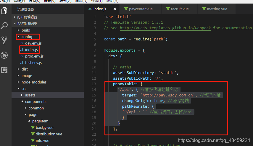The height and width of the screenshot is (146, 253).
Task: Open prod.env.js in the explorer
Action: pyautogui.click(x=48, y=56)
